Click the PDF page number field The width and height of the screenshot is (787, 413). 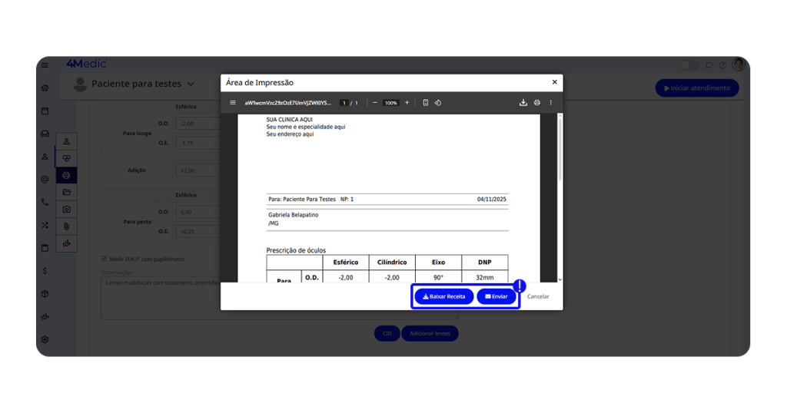[x=344, y=103]
